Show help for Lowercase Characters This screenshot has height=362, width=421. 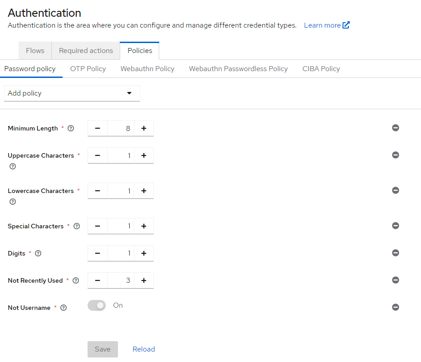[13, 202]
